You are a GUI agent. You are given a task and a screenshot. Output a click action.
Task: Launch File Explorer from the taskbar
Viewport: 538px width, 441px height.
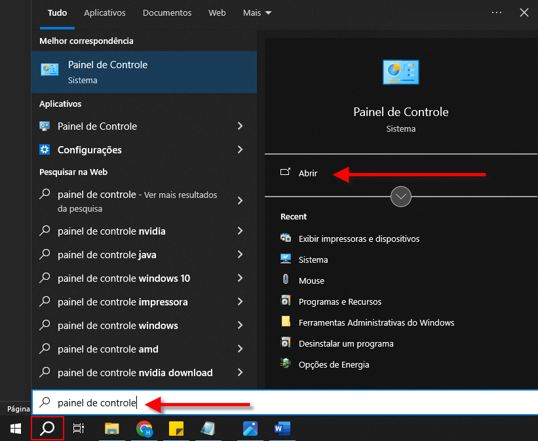click(112, 429)
